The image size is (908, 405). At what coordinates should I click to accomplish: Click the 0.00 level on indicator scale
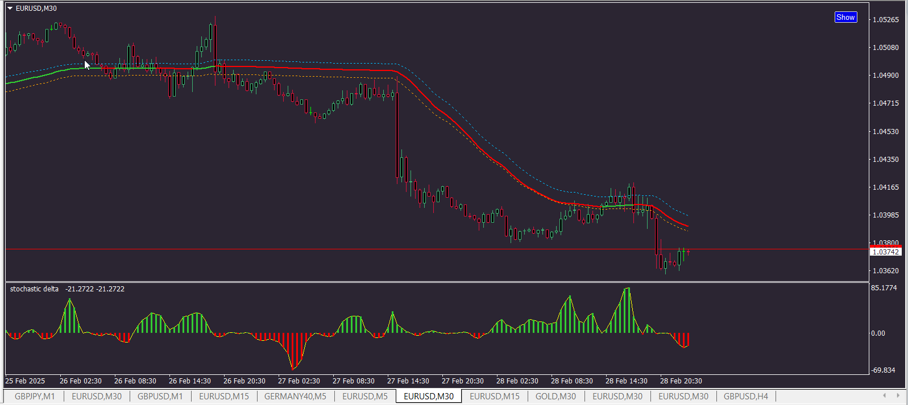[878, 333]
